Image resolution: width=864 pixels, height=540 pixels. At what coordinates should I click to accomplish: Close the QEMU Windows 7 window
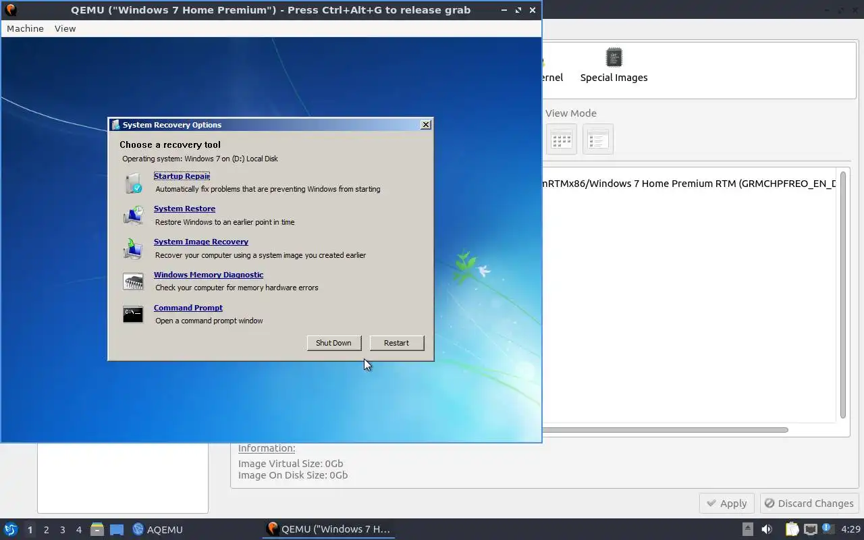tap(533, 10)
